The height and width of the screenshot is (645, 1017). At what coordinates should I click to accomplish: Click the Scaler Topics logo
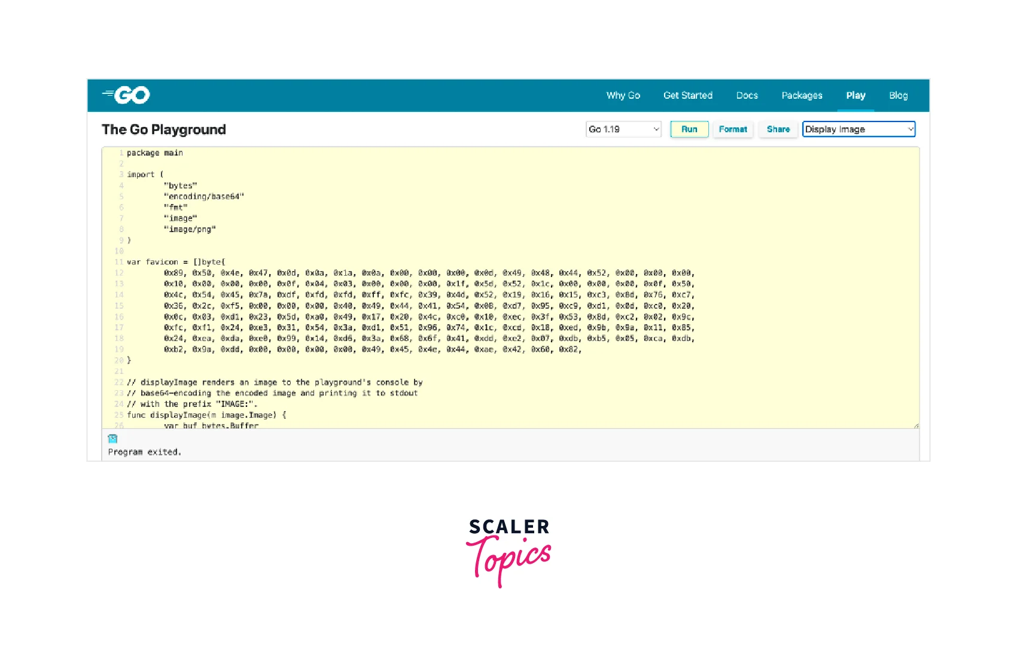508,552
